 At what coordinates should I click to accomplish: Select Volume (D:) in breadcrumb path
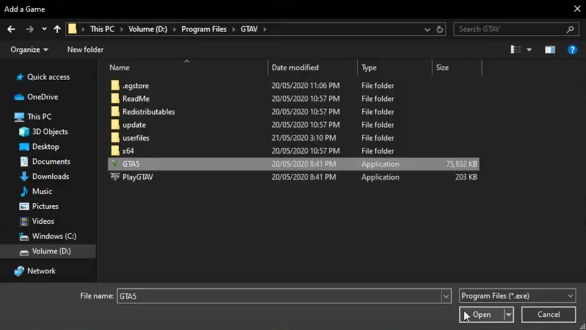(x=148, y=29)
